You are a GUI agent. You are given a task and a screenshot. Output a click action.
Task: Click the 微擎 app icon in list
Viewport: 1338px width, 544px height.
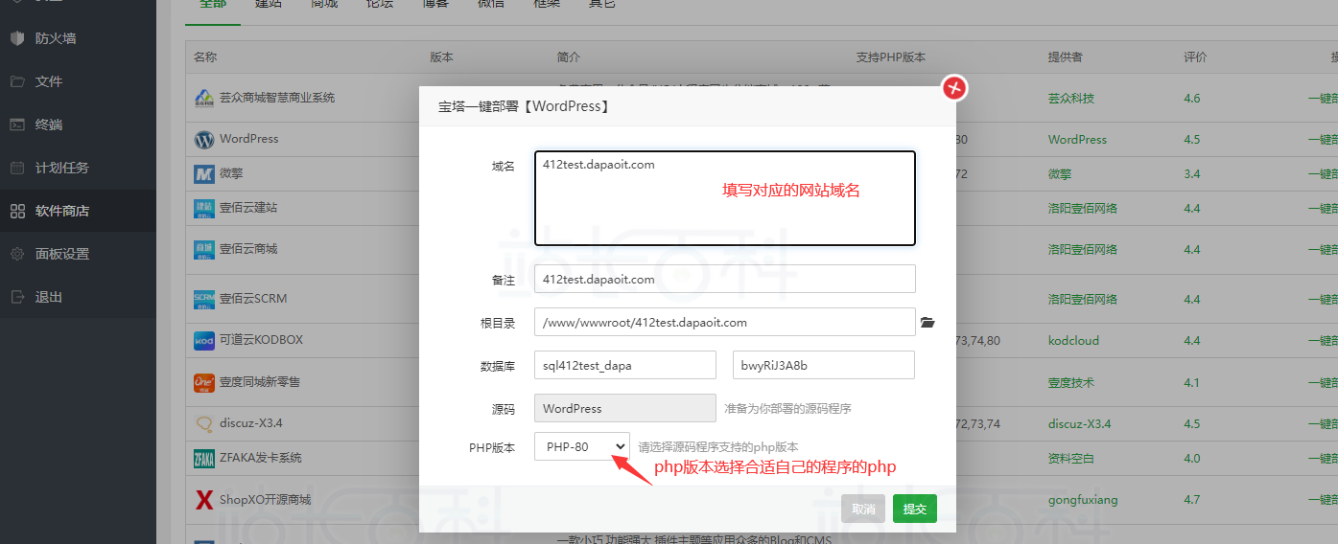click(x=204, y=175)
